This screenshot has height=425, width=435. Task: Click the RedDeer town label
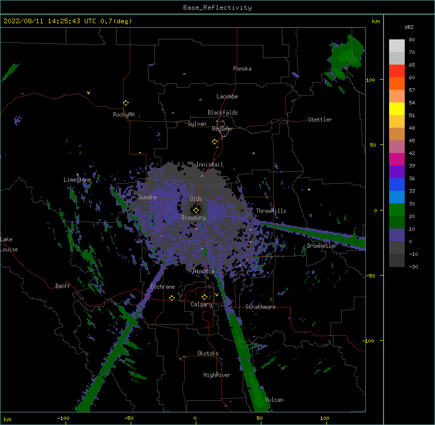(222, 129)
